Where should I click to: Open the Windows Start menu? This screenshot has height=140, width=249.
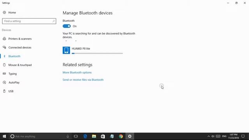pyautogui.click(x=4, y=136)
